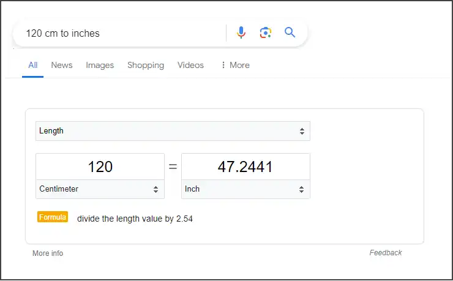Screen dimensions: 453x281
Task: Select the Videos tab
Action: point(190,66)
